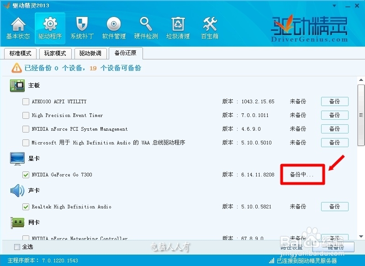
Task: Click the 网卡 network card icon
Action: point(17,223)
